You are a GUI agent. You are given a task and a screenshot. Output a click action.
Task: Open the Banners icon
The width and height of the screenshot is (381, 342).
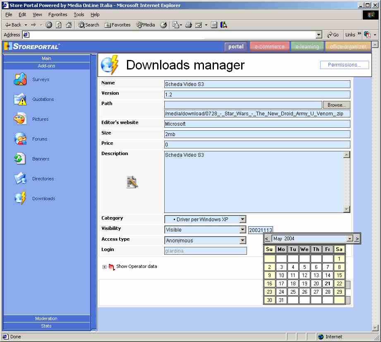[20, 159]
